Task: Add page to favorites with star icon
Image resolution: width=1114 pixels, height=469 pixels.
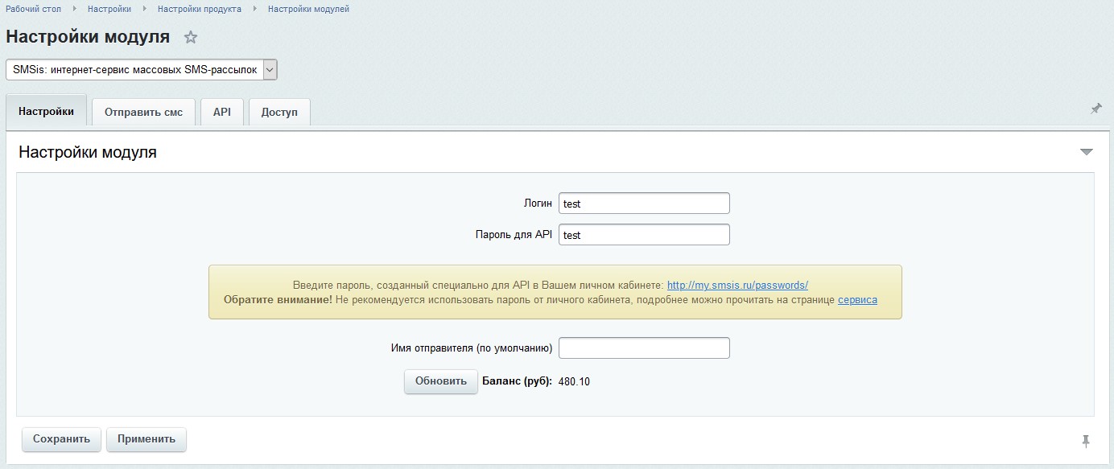Action: [x=191, y=38]
